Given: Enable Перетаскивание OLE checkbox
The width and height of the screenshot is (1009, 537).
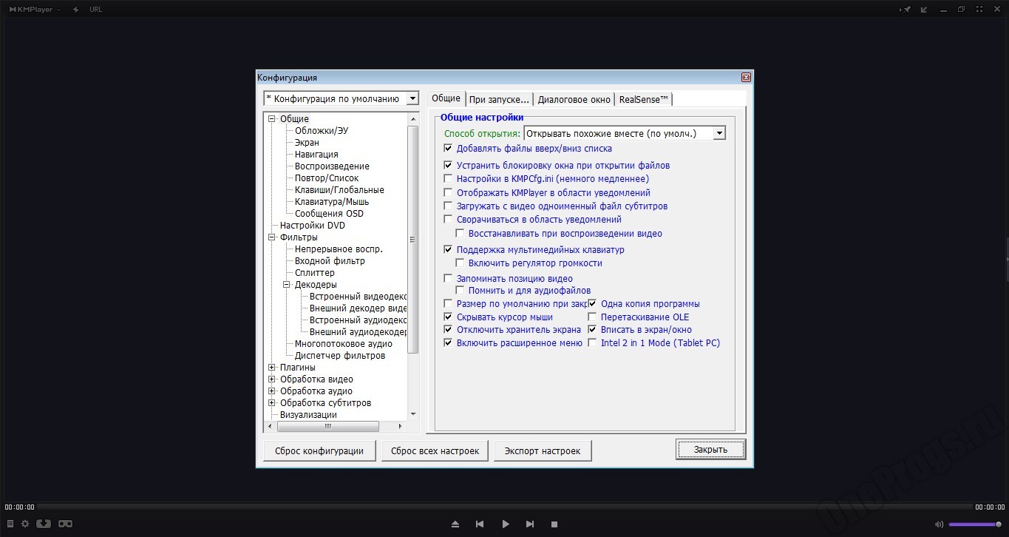Looking at the screenshot, I should point(592,317).
